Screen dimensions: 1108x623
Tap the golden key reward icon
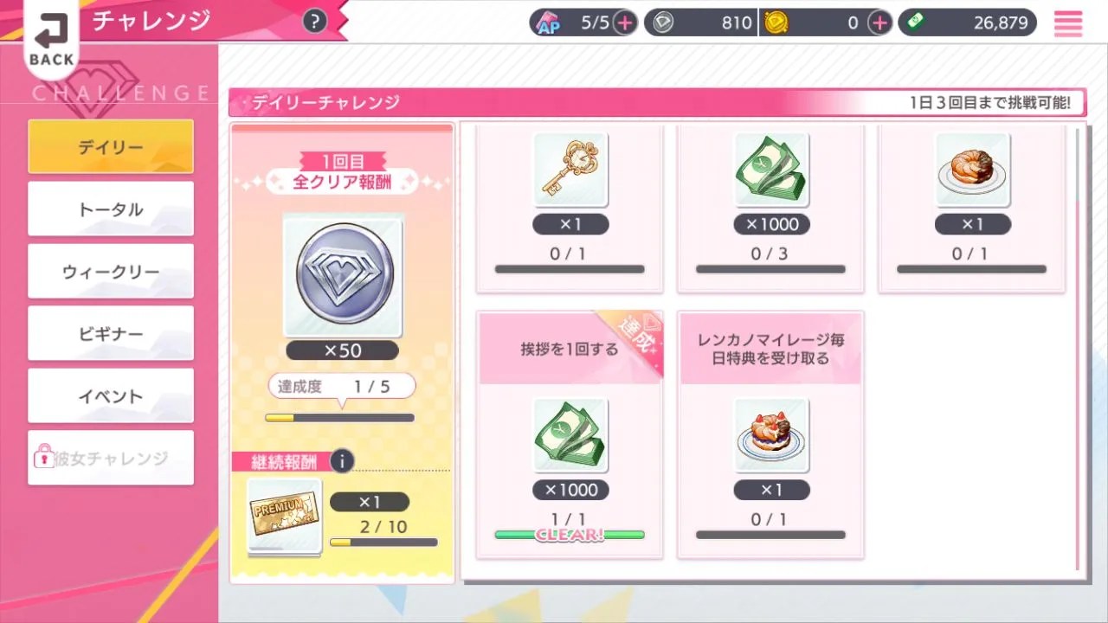(570, 170)
